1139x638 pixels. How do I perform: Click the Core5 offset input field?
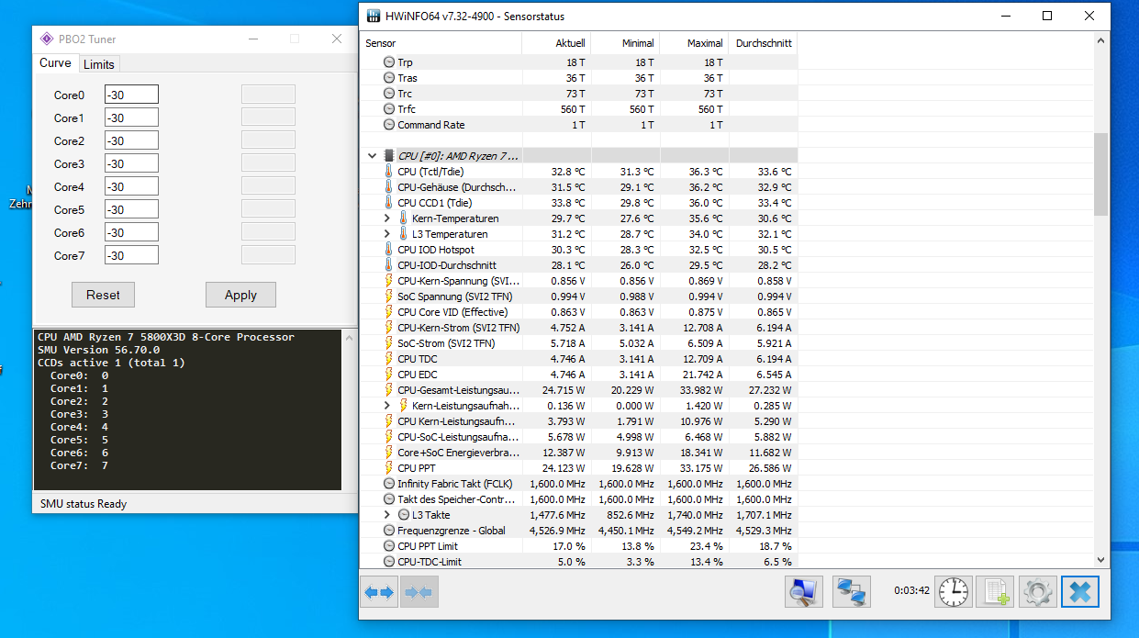point(131,209)
